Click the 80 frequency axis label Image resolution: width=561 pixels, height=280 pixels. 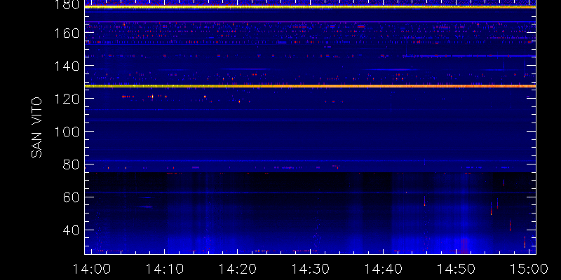click(x=71, y=164)
